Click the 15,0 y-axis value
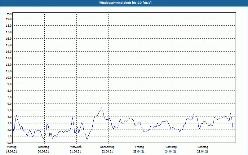Screen dimensions: 248x155 click(9, 45)
